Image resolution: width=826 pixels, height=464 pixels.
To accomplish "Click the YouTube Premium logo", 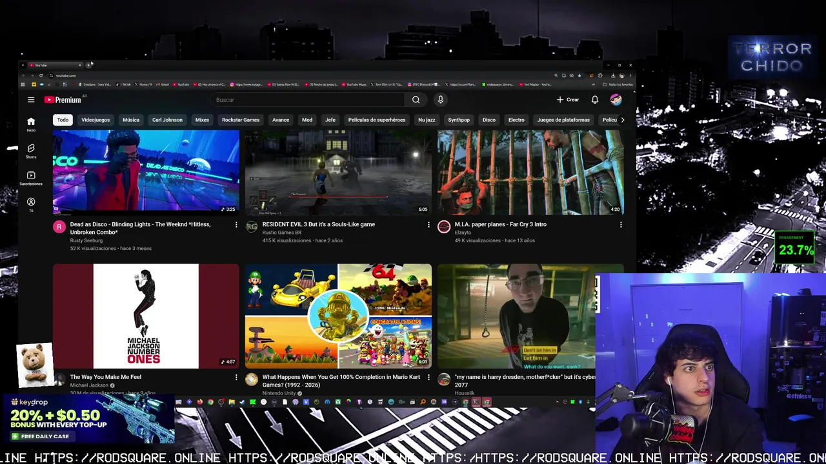I will [x=63, y=100].
